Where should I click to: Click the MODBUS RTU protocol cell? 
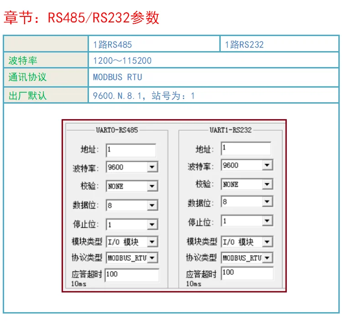(x=213, y=77)
